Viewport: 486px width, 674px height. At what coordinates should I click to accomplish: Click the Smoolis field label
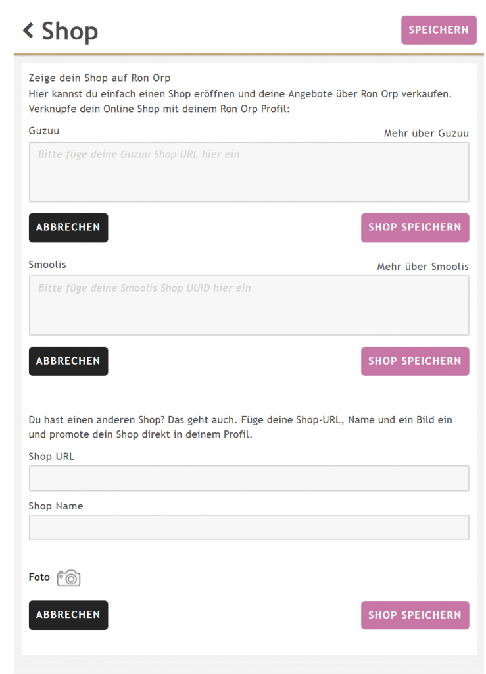click(x=47, y=265)
